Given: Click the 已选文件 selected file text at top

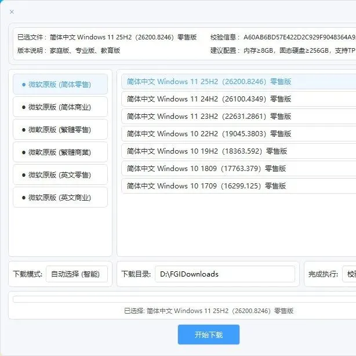Looking at the screenshot, I should tap(123, 37).
